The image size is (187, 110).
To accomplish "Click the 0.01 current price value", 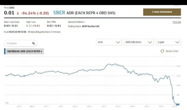I will coord(9,13).
